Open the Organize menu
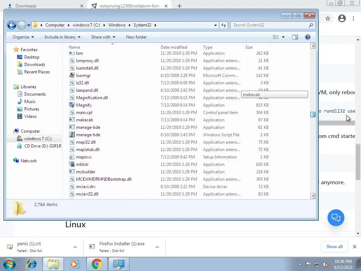 [x=23, y=37]
